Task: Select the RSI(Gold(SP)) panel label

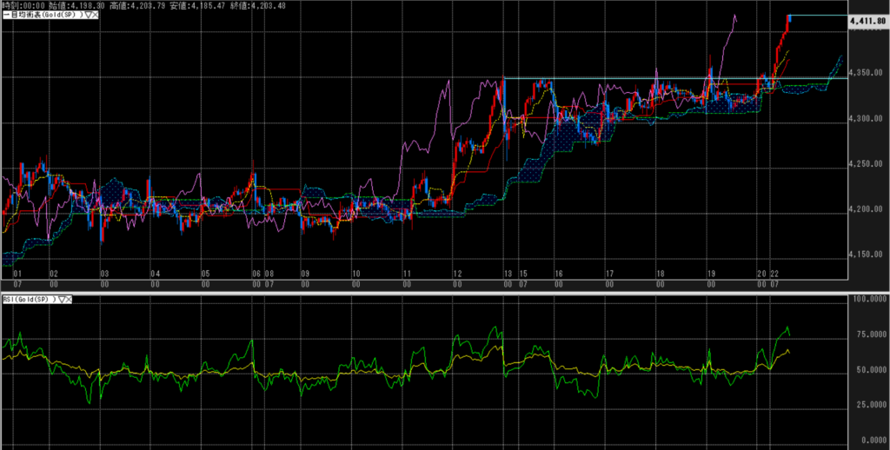Action: tap(27, 299)
